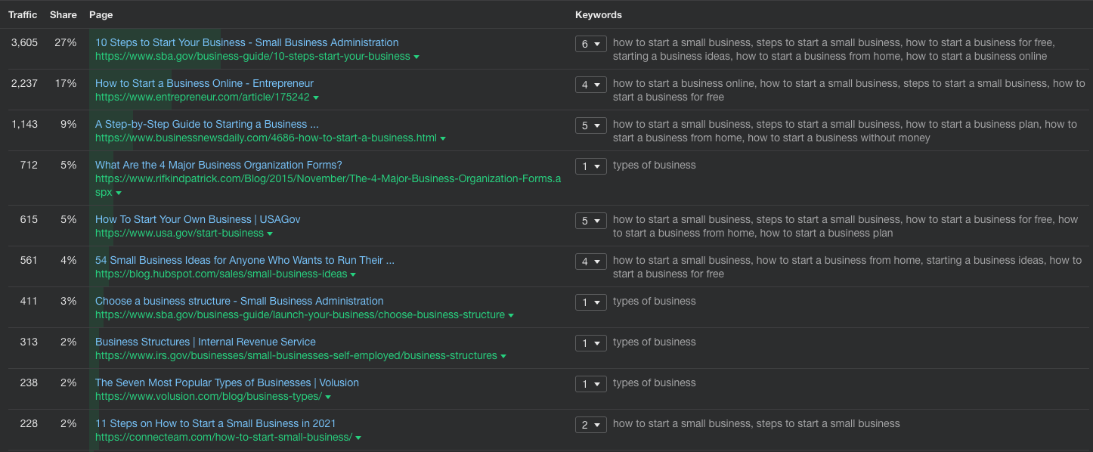
Task: Open URL caret menu after rifkindpatrick.com URL
Action: point(119,193)
